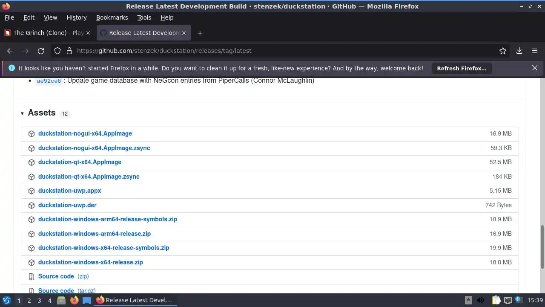Open the History menu
Image resolution: width=545 pixels, height=307 pixels.
pyautogui.click(x=77, y=17)
